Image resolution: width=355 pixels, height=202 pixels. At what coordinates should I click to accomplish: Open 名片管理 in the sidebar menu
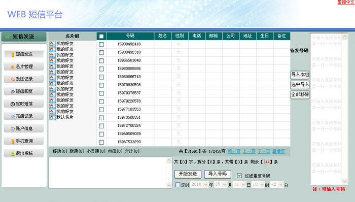(x=23, y=66)
